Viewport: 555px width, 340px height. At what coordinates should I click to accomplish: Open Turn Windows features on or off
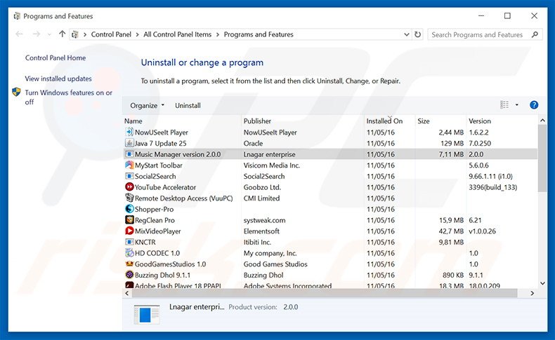(x=69, y=97)
